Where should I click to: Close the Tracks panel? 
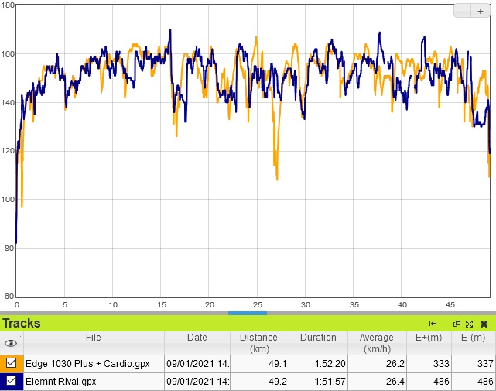pyautogui.click(x=484, y=324)
